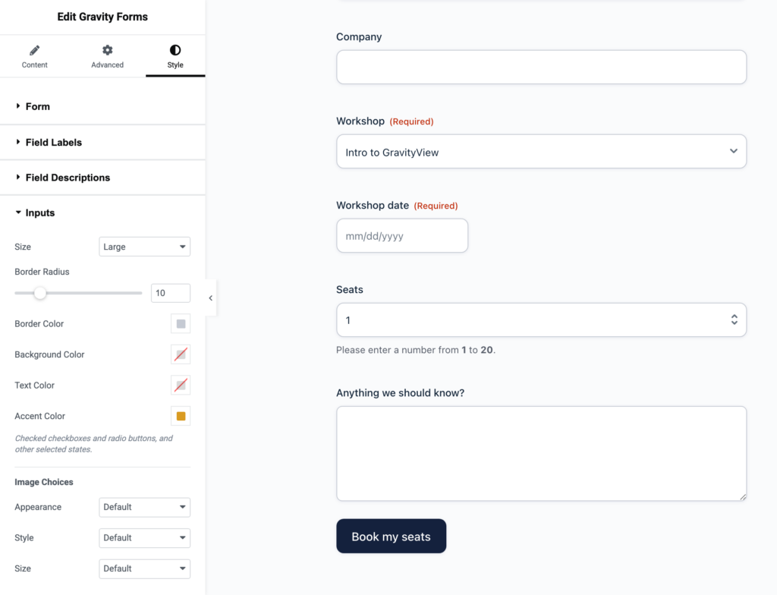The width and height of the screenshot is (777, 595).
Task: Click the Anything we should know textarea
Action: click(541, 454)
